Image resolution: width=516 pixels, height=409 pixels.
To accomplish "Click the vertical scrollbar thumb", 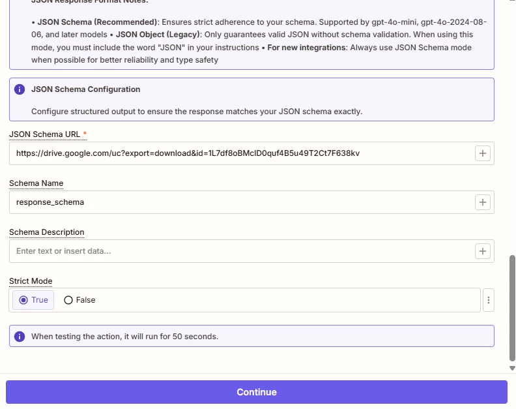I will [512, 308].
